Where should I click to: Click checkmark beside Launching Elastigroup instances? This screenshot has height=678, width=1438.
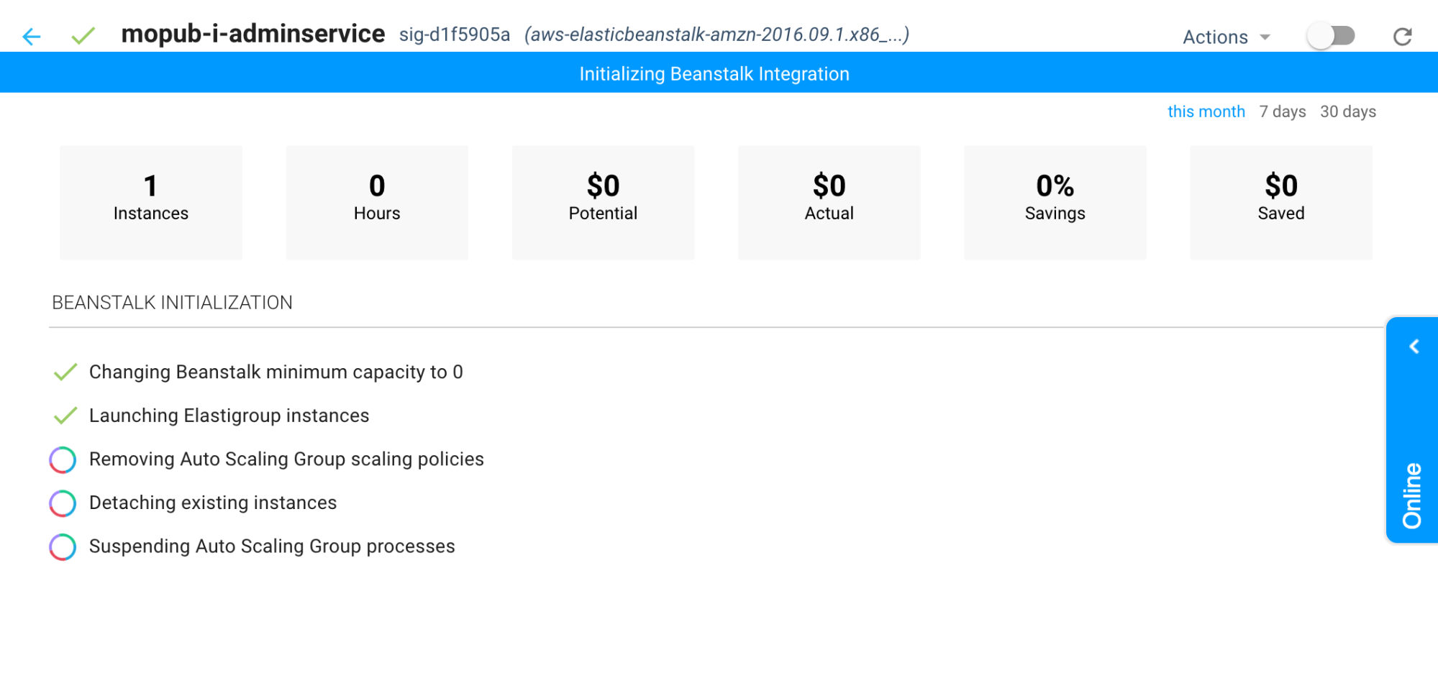(x=65, y=416)
